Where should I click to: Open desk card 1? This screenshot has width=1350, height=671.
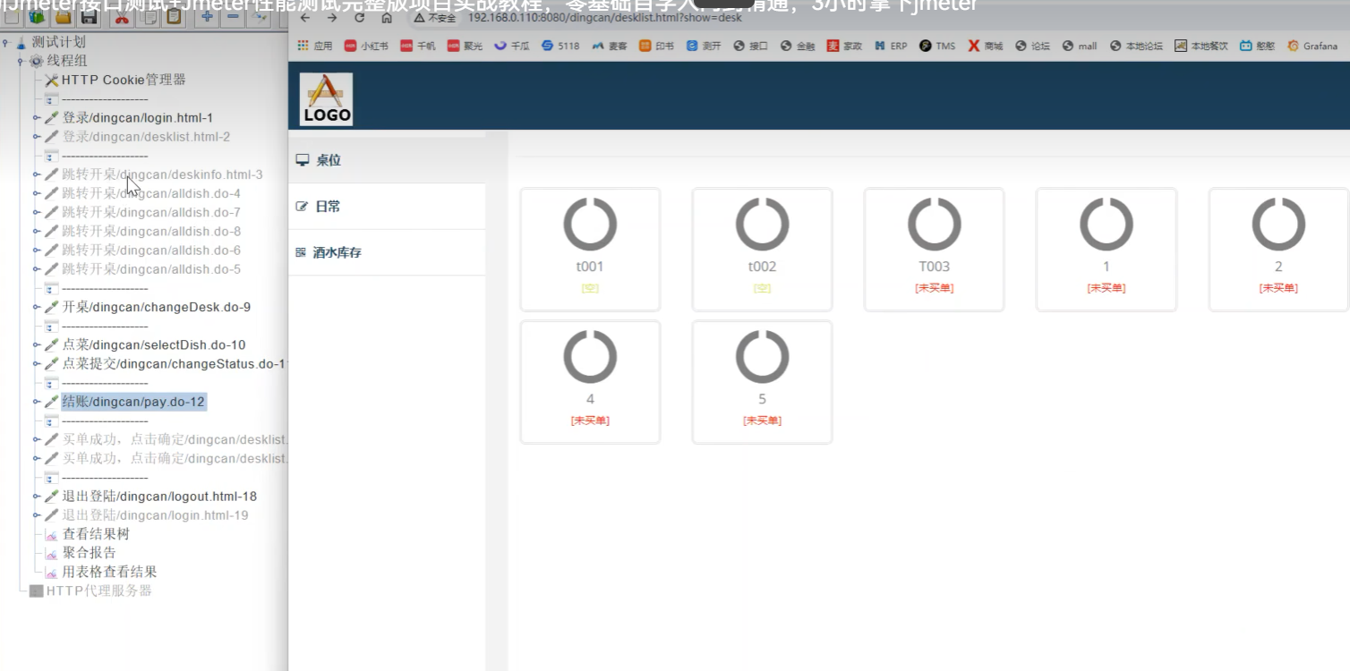click(1106, 250)
